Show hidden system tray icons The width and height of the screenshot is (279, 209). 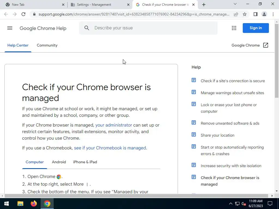tap(231, 204)
